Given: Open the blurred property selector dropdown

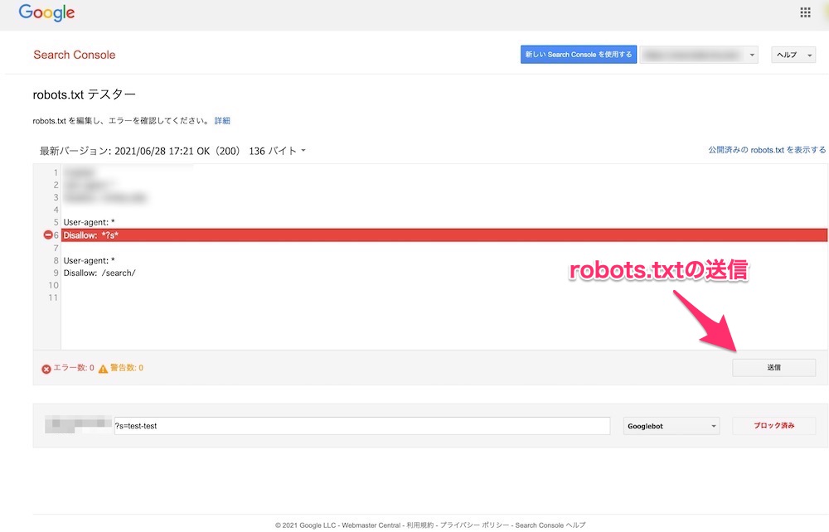Looking at the screenshot, I should point(699,55).
